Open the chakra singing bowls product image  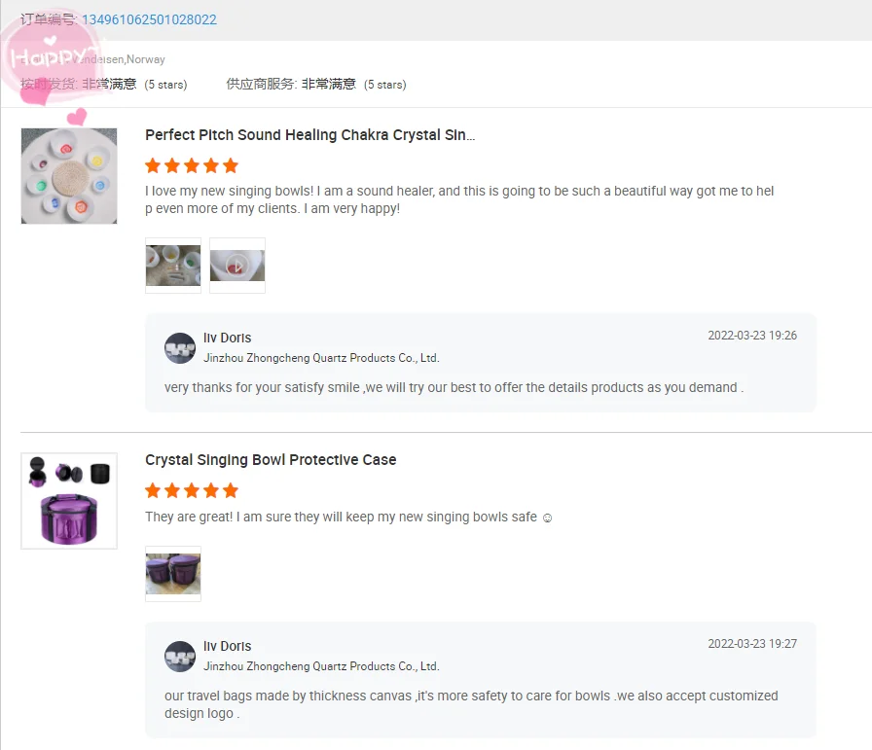click(69, 176)
